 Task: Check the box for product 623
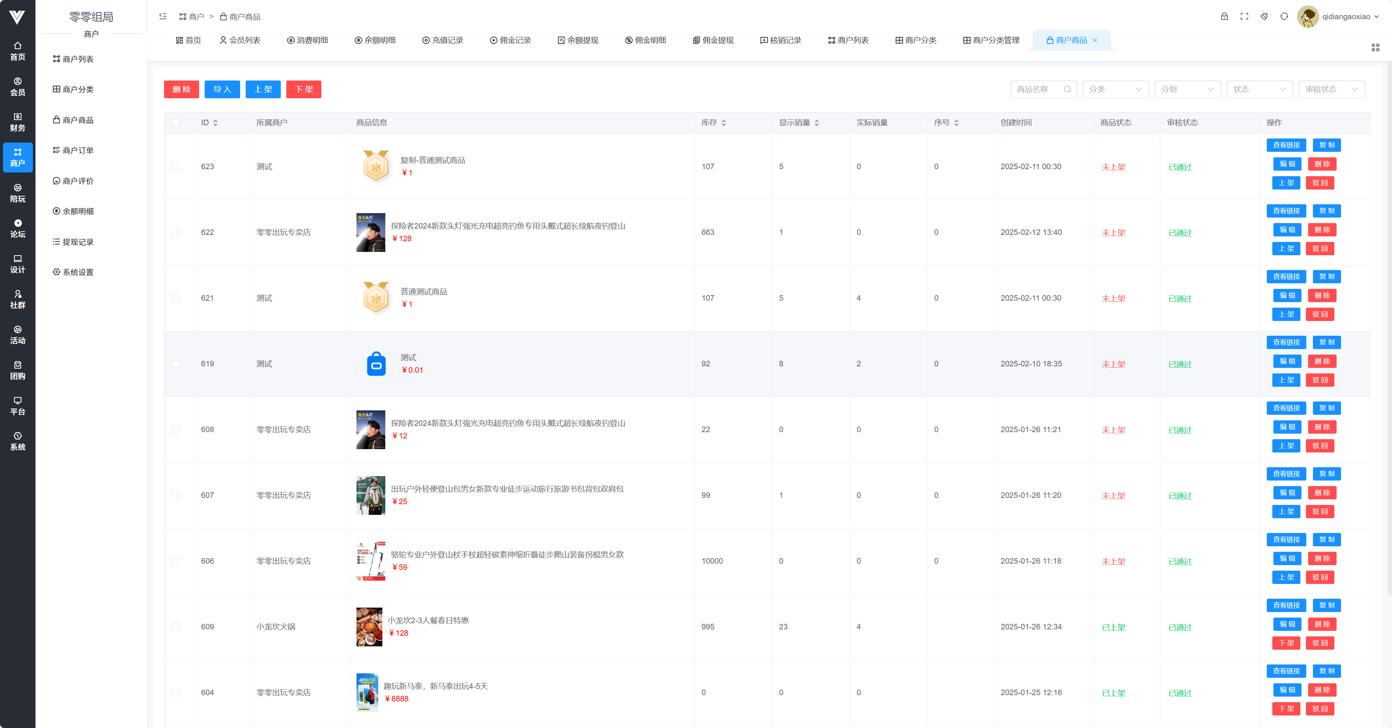point(175,167)
